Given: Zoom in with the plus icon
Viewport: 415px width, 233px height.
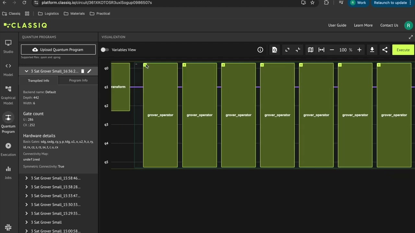Looking at the screenshot, I should (359, 50).
